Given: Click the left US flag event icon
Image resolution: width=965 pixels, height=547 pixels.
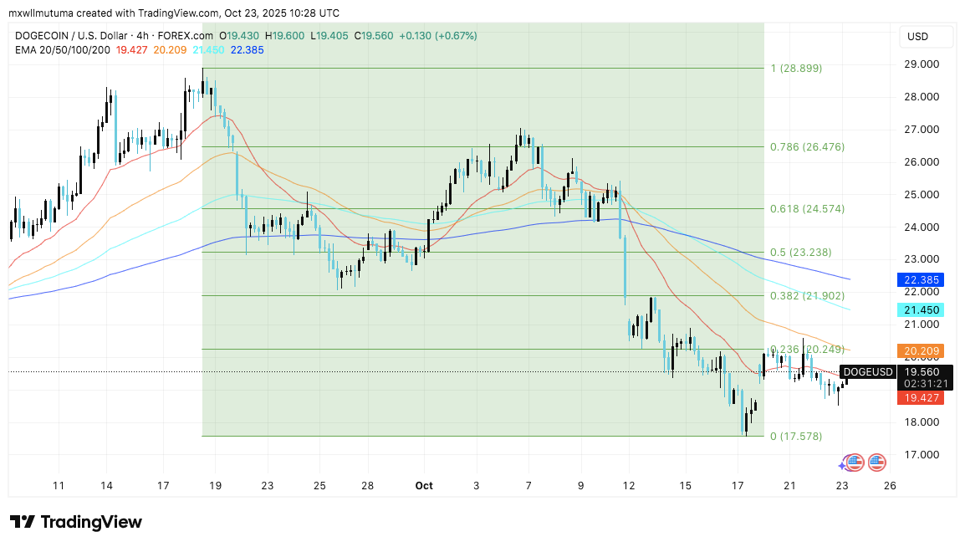Looking at the screenshot, I should coord(854,463).
